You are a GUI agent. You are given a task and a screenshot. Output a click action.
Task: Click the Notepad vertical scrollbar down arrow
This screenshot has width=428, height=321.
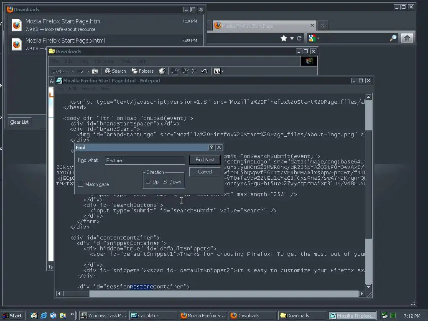tap(369, 287)
